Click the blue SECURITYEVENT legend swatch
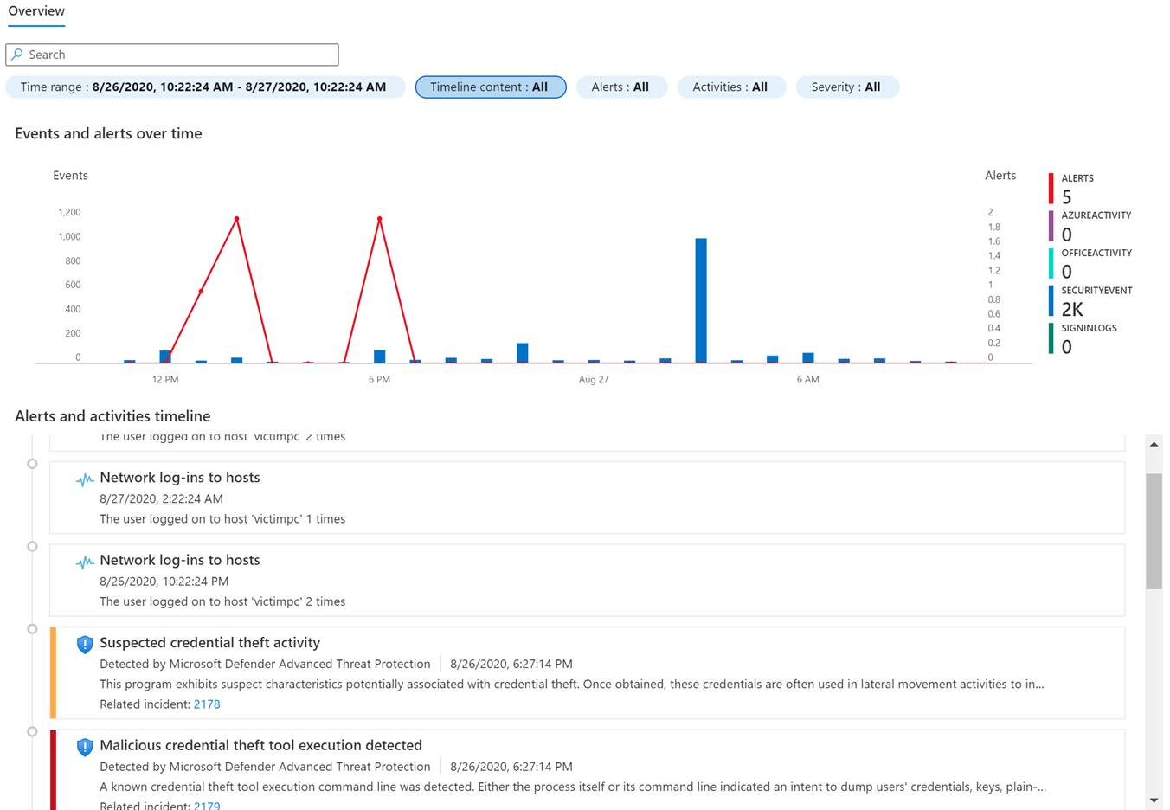 click(1051, 301)
